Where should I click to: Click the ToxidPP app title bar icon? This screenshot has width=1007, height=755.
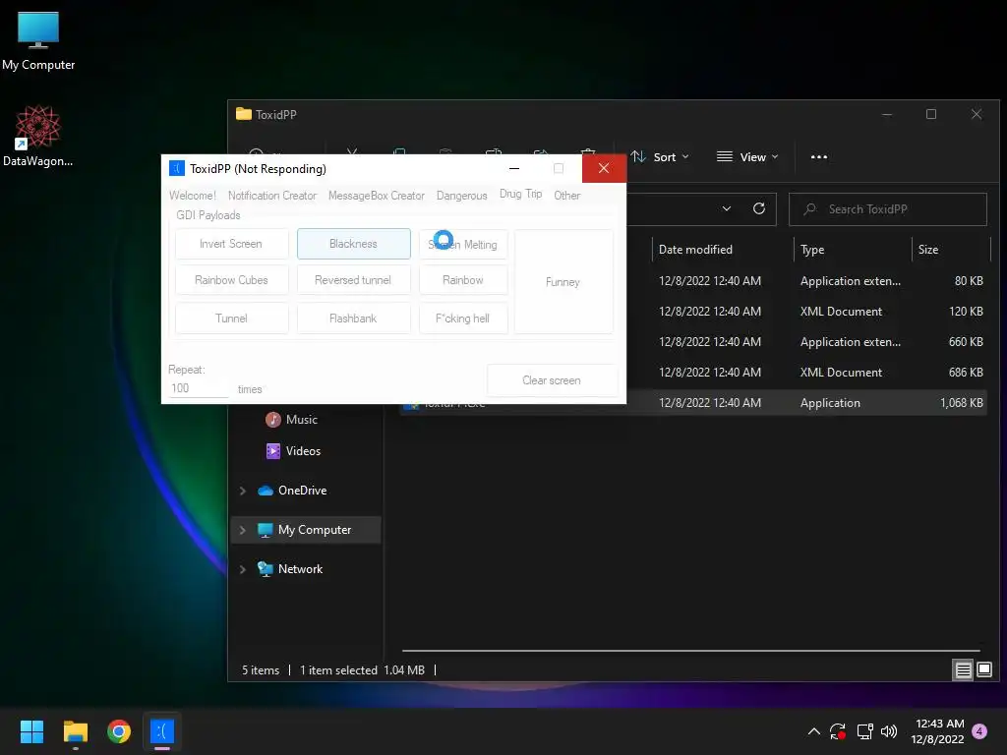177,168
